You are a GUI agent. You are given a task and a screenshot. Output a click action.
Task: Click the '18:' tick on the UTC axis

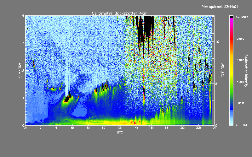pos(167,128)
